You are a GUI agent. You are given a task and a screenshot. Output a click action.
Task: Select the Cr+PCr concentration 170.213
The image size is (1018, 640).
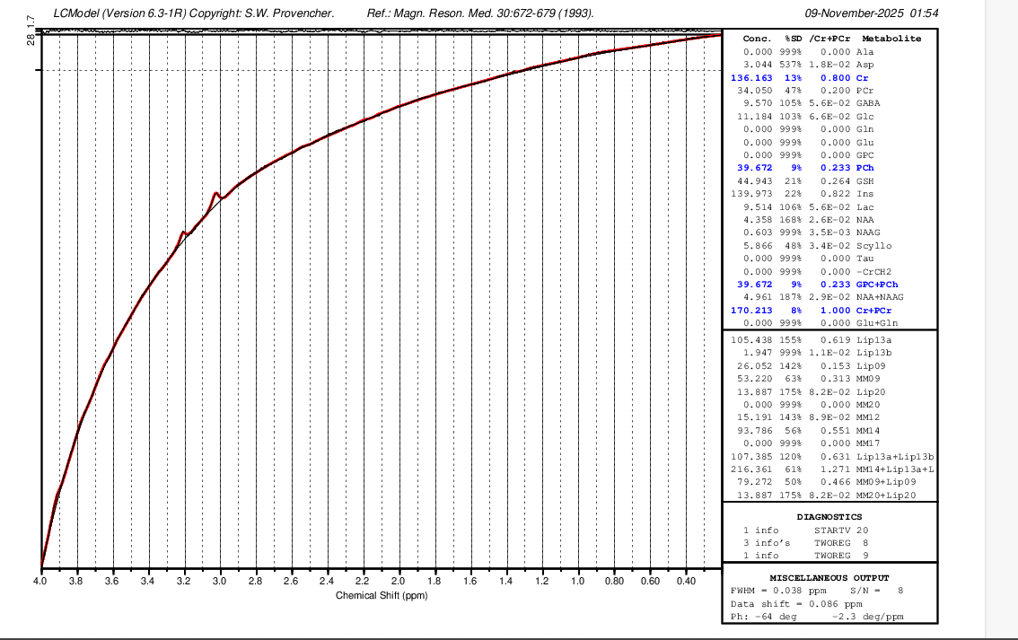point(750,310)
